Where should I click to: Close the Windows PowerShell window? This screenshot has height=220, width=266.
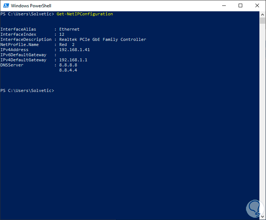(x=257, y=5)
